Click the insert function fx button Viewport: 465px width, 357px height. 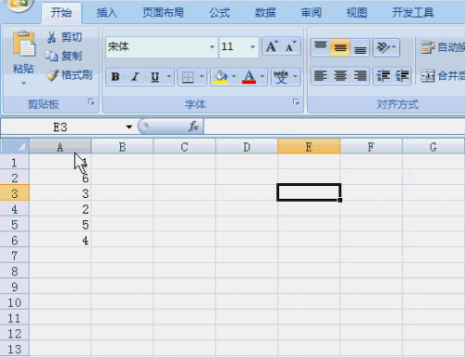coord(193,126)
